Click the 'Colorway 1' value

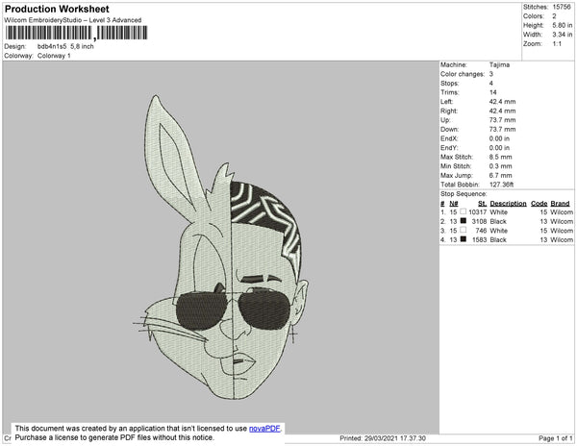pyautogui.click(x=54, y=56)
